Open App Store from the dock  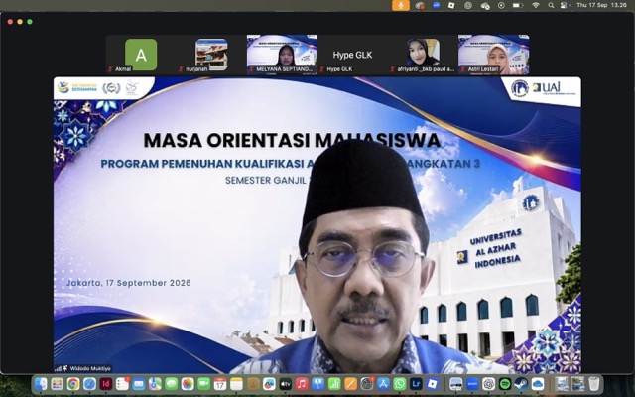click(383, 384)
